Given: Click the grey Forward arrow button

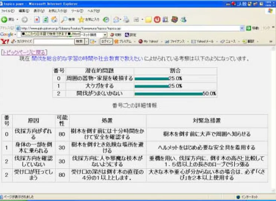Looking at the screenshot, I should [x=24, y=20].
